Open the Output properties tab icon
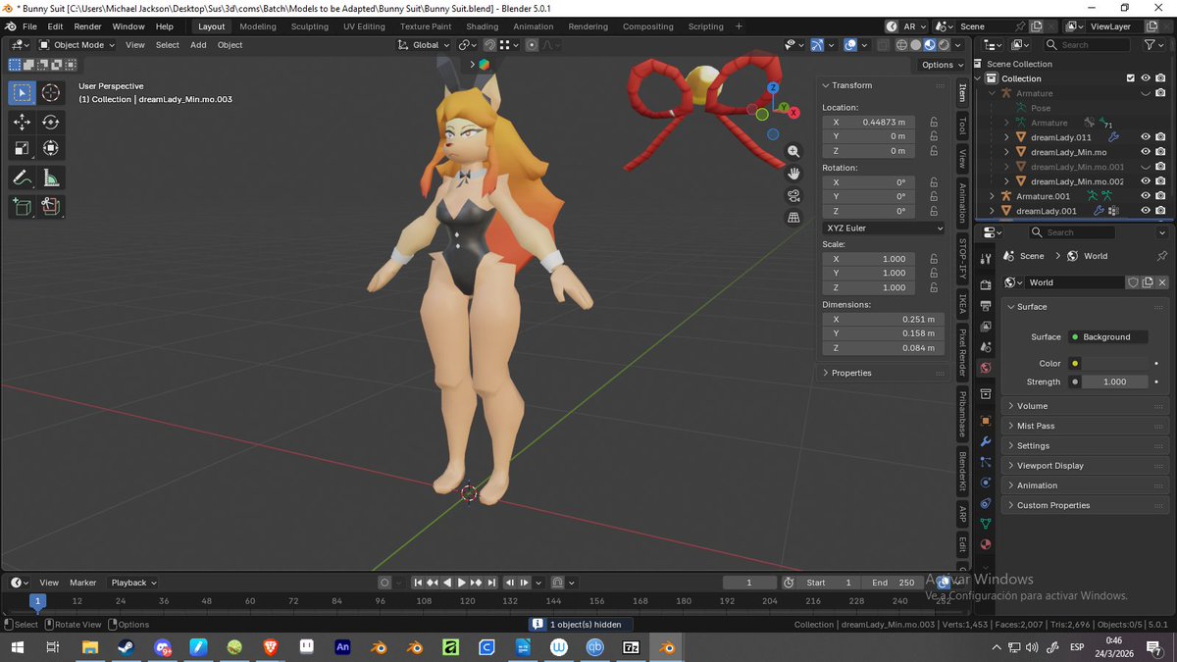 click(986, 308)
